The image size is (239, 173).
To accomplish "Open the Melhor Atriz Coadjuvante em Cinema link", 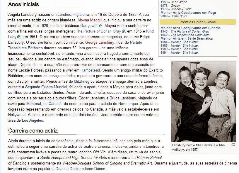I will tap(191, 28).
